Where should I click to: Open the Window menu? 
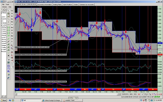coord(5,7)
